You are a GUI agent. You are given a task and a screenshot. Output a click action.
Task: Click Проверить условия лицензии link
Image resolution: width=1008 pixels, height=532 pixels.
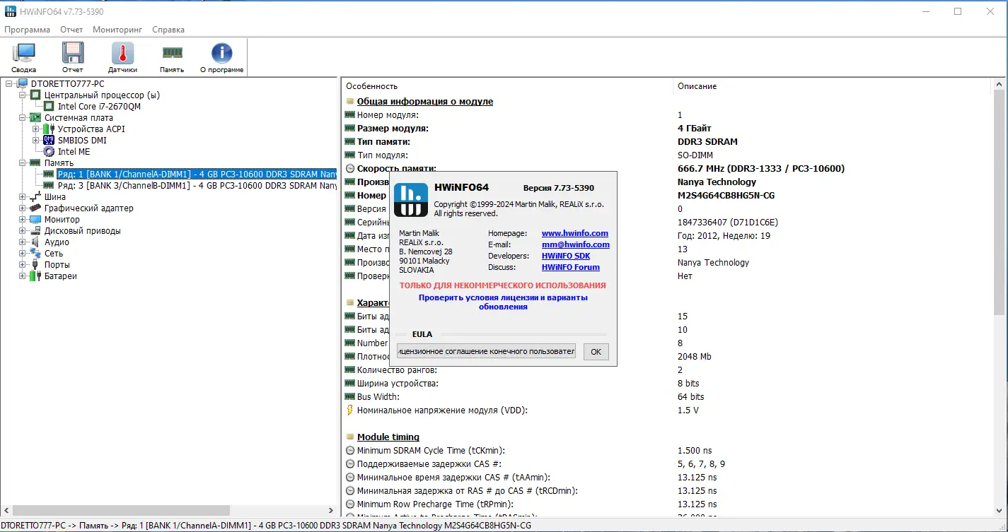pyautogui.click(x=503, y=302)
